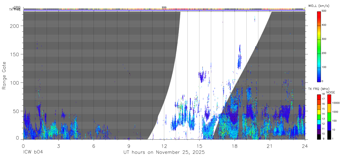Image resolution: width=343 pixels, height=158 pixels.
Task: Click the cyan swatch in TX FRQ legend
Action: [319, 122]
